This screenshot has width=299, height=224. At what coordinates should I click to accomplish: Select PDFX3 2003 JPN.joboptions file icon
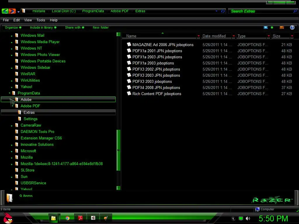pyautogui.click(x=129, y=75)
